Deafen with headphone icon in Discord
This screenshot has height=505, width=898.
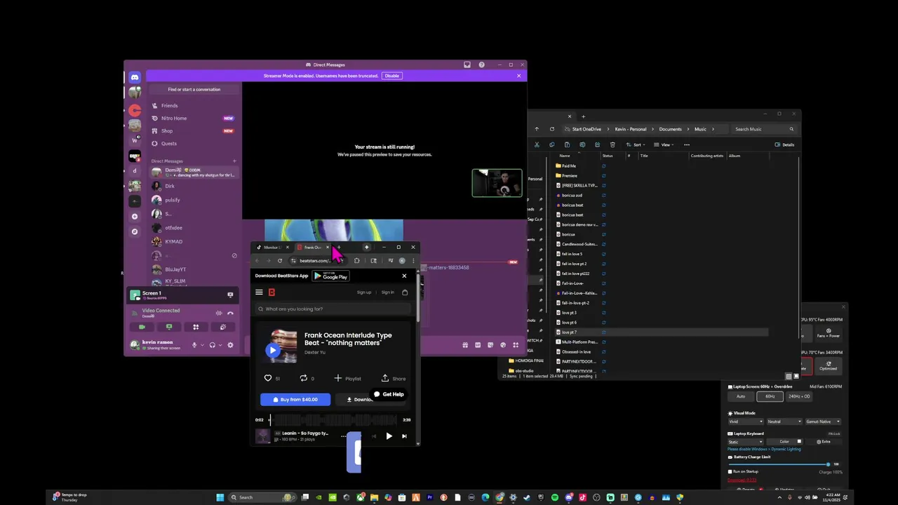click(x=212, y=344)
